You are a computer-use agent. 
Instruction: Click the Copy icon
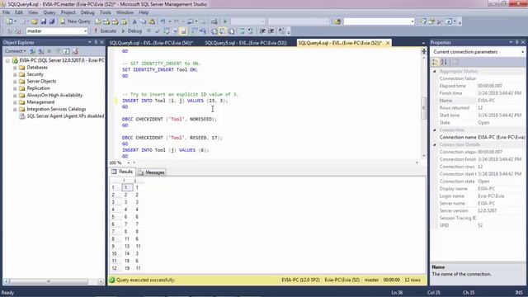[x=143, y=21]
